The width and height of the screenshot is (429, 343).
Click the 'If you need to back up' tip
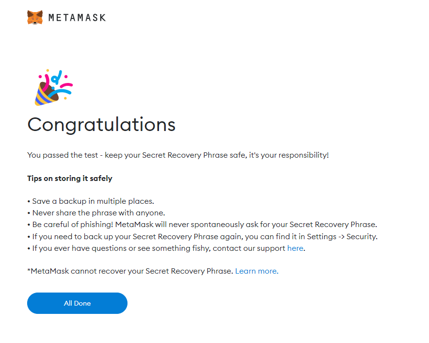pos(203,237)
